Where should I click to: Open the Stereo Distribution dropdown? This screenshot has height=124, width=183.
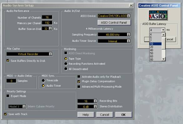pyautogui.click(x=95, y=107)
